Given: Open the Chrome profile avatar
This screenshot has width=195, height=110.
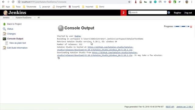Looking at the screenshot, I should pos(187,2).
